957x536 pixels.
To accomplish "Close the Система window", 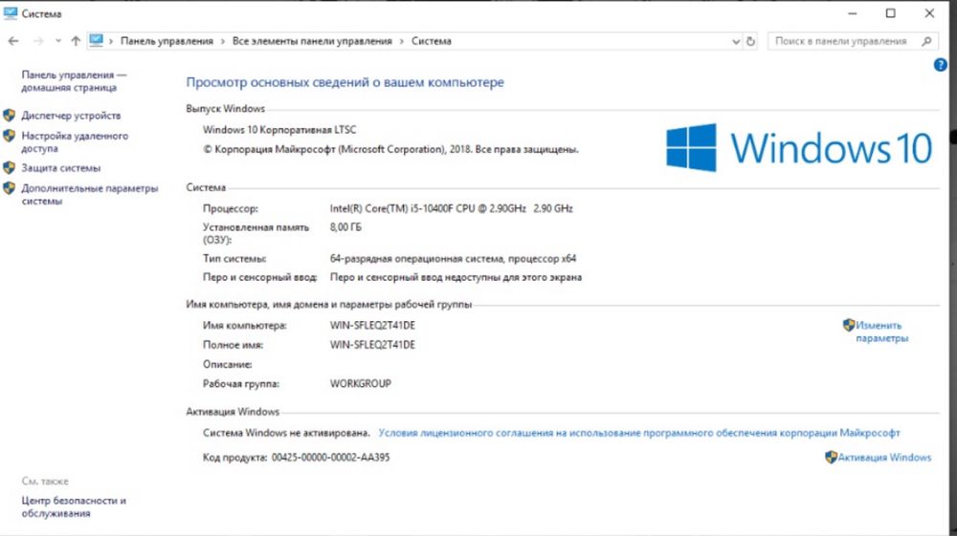I will [929, 12].
